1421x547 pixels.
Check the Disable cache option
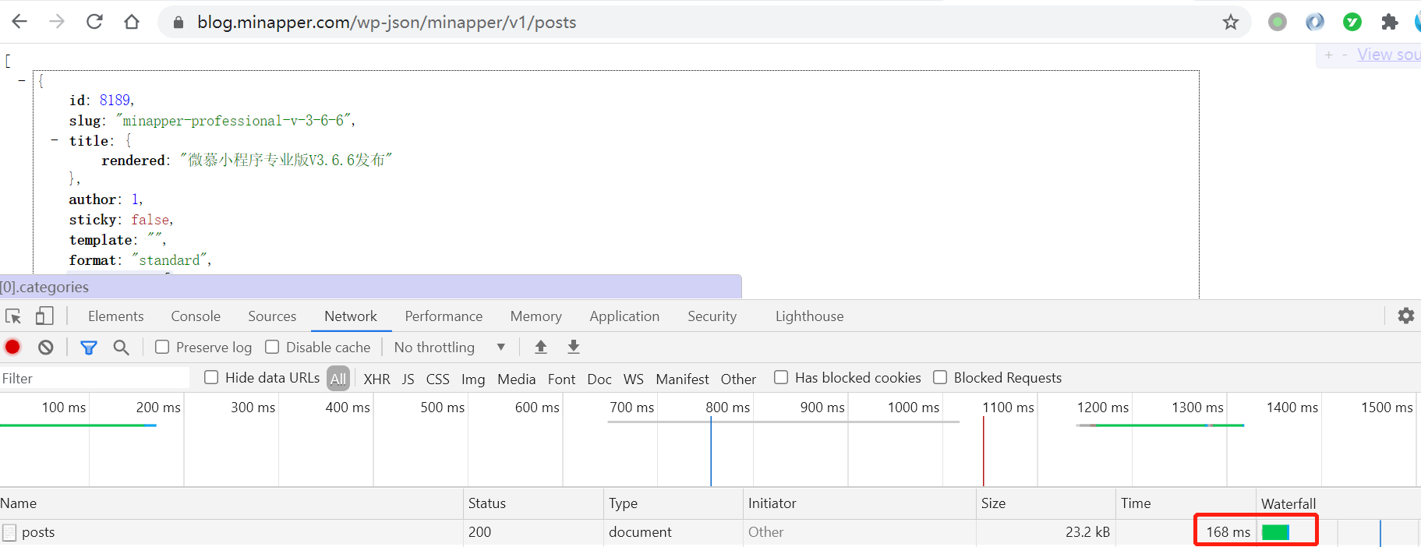(272, 348)
